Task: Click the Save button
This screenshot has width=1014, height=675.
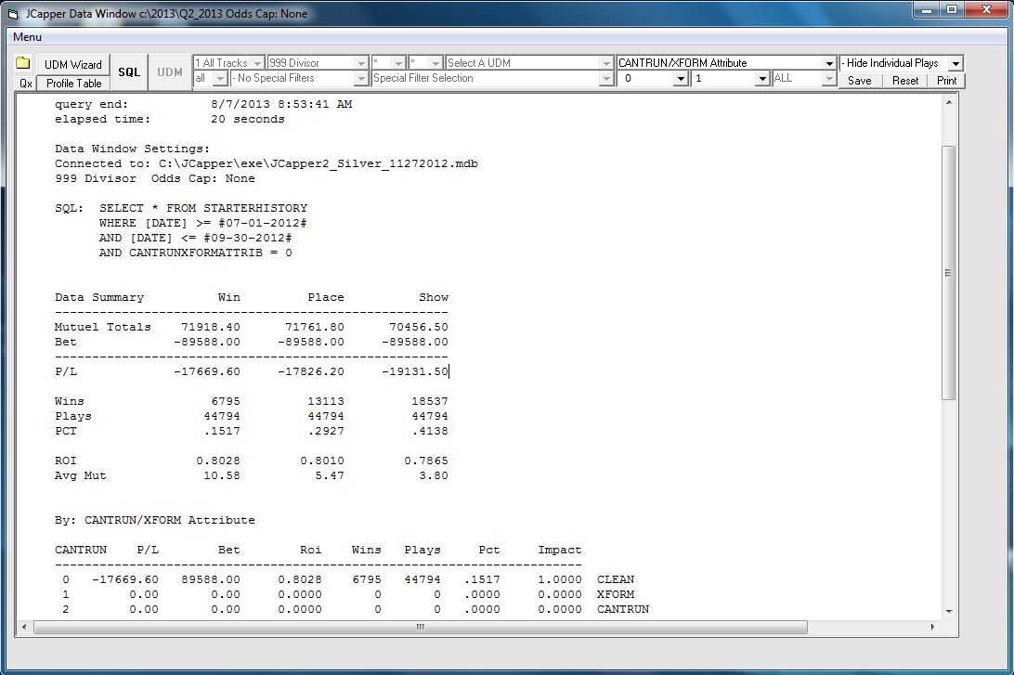Action: [860, 81]
